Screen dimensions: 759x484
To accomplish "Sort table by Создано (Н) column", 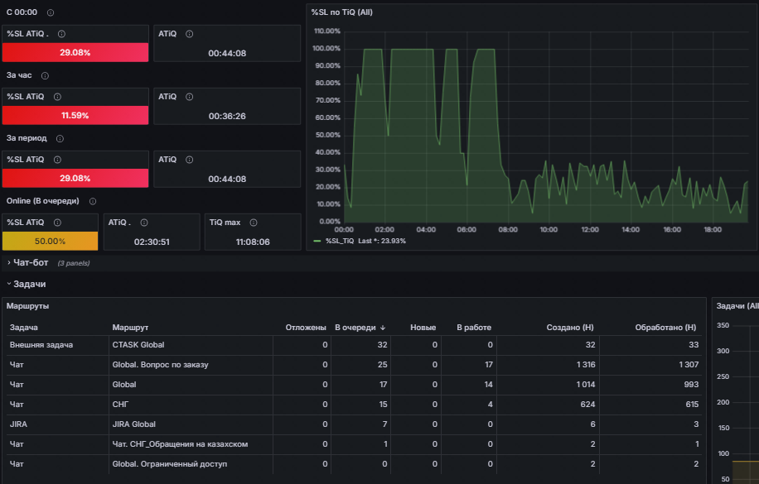I will tap(570, 328).
